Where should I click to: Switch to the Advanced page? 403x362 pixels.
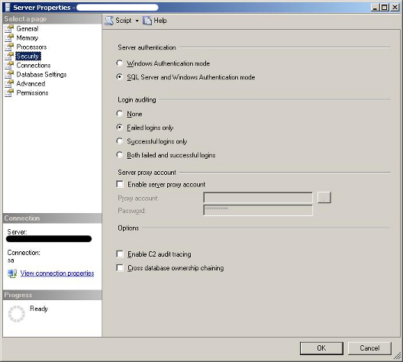pos(31,83)
